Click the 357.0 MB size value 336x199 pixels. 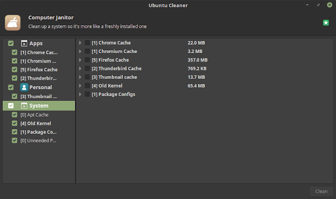point(197,60)
